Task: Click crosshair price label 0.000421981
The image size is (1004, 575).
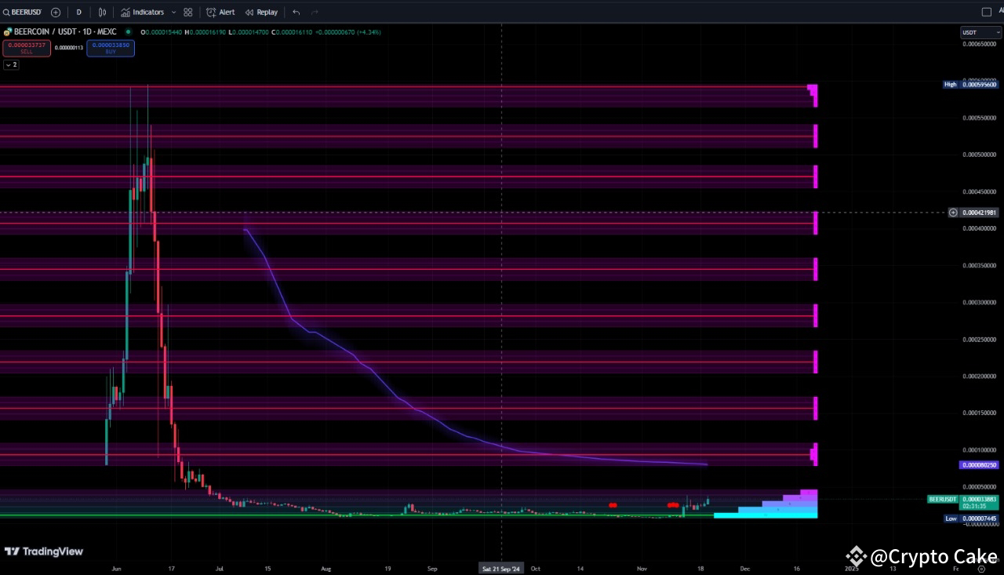Action: pos(980,213)
